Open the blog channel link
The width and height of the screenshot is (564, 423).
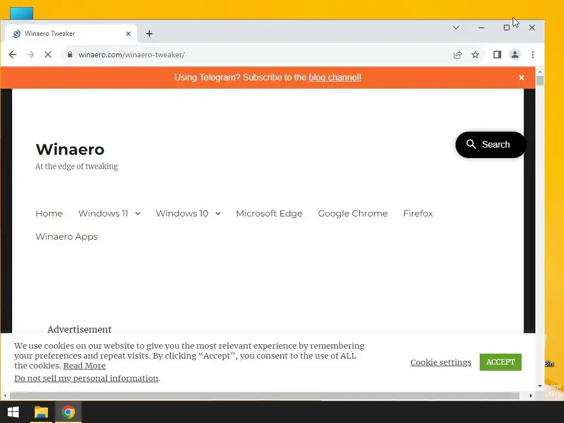pos(335,77)
